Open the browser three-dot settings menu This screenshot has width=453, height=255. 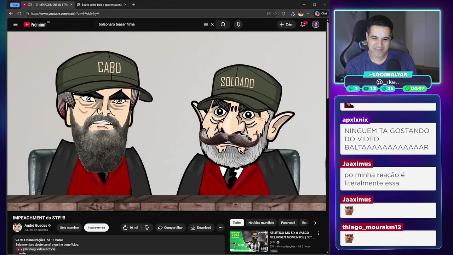tap(309, 13)
